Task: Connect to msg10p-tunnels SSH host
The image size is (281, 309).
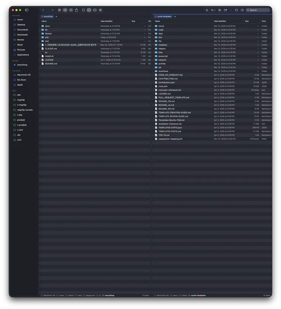Action: pos(25,110)
